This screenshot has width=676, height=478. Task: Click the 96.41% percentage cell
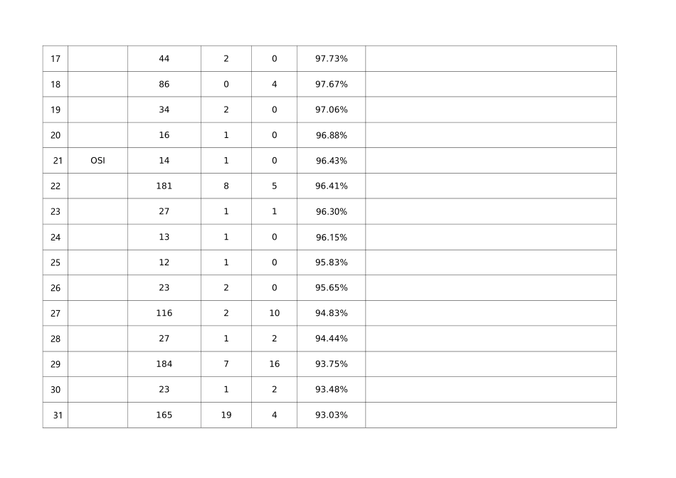point(331,186)
